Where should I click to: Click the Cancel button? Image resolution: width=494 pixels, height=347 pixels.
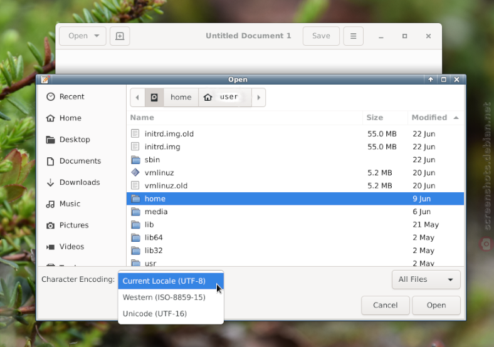386,305
